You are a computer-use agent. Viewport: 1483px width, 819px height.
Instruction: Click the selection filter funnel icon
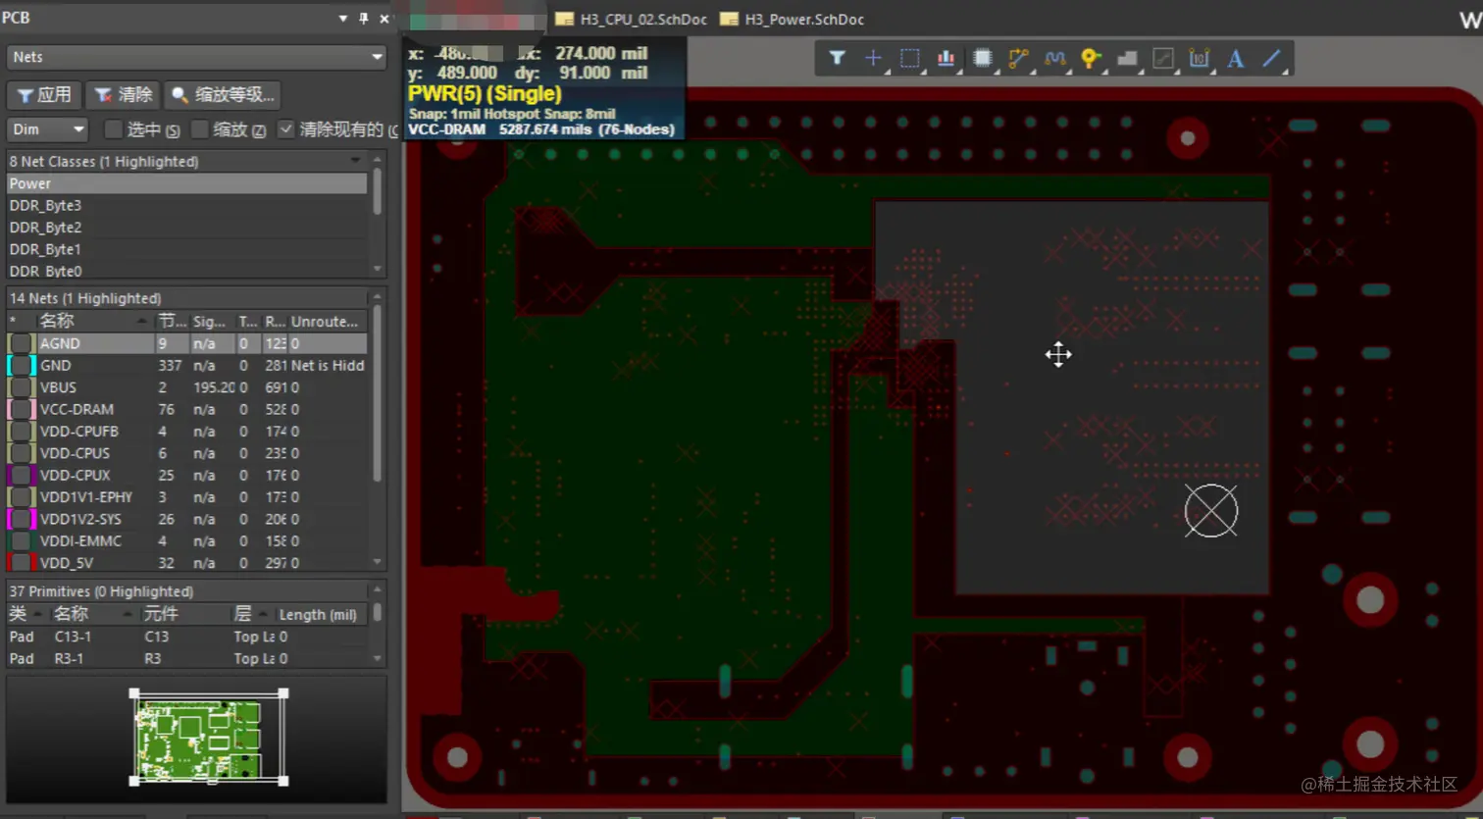(x=837, y=58)
